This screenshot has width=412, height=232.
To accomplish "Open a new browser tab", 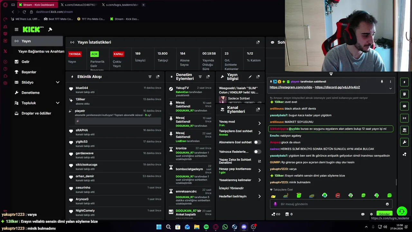I will (x=143, y=5).
